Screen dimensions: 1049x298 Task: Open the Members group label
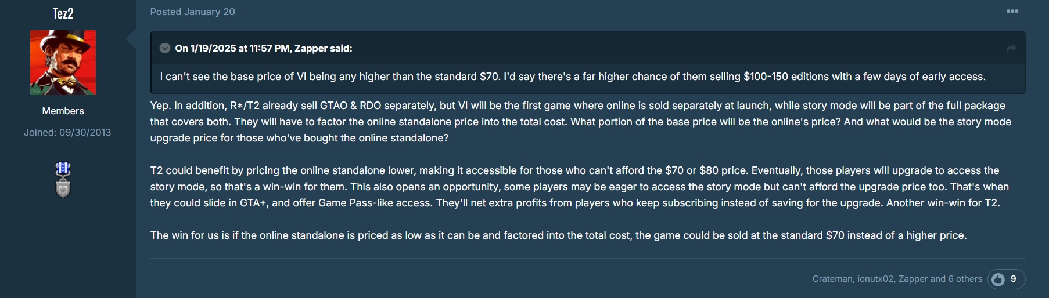click(x=63, y=111)
